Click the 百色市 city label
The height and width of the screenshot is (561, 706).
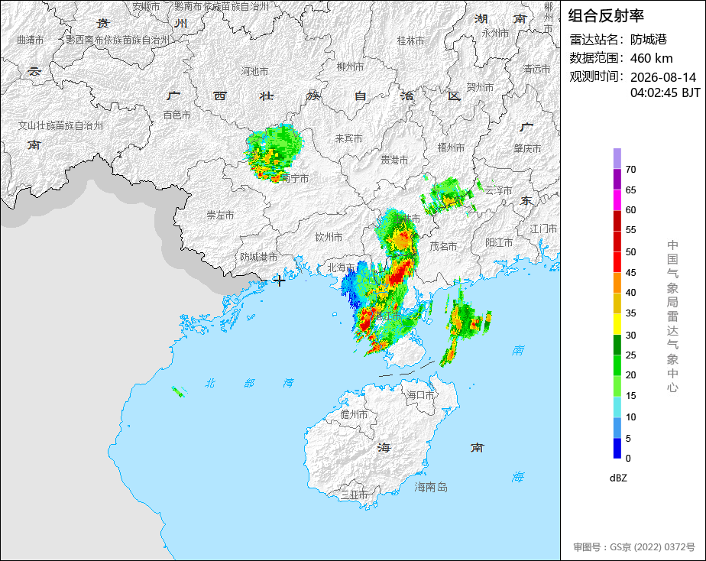coord(176,115)
